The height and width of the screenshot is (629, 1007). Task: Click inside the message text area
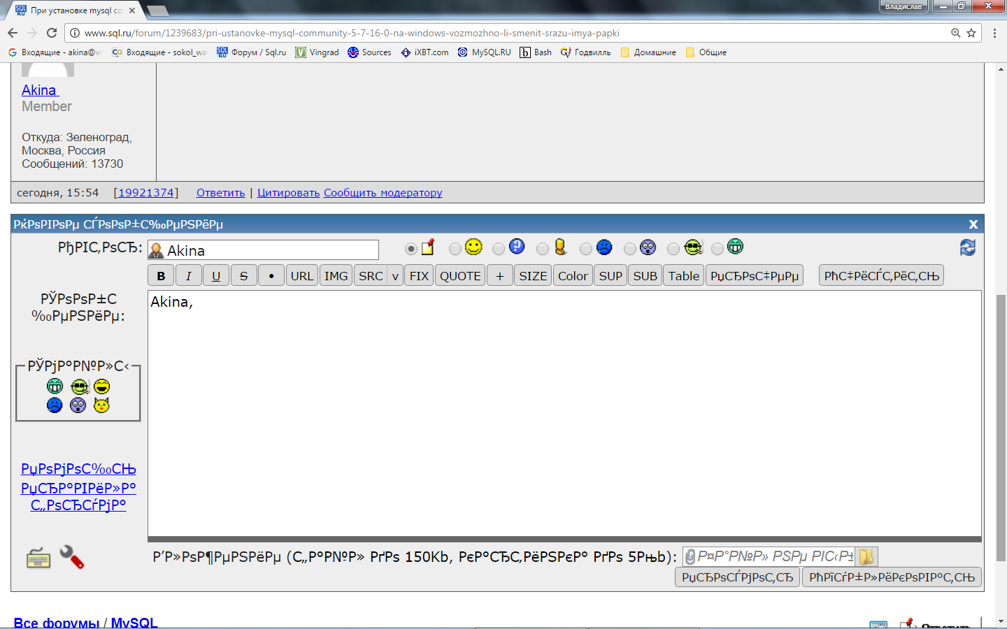[564, 412]
